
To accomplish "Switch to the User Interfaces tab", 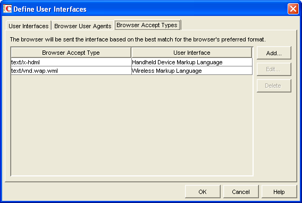I will [x=29, y=26].
